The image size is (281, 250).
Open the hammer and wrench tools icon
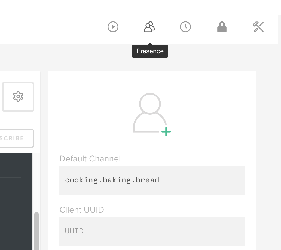click(x=258, y=27)
